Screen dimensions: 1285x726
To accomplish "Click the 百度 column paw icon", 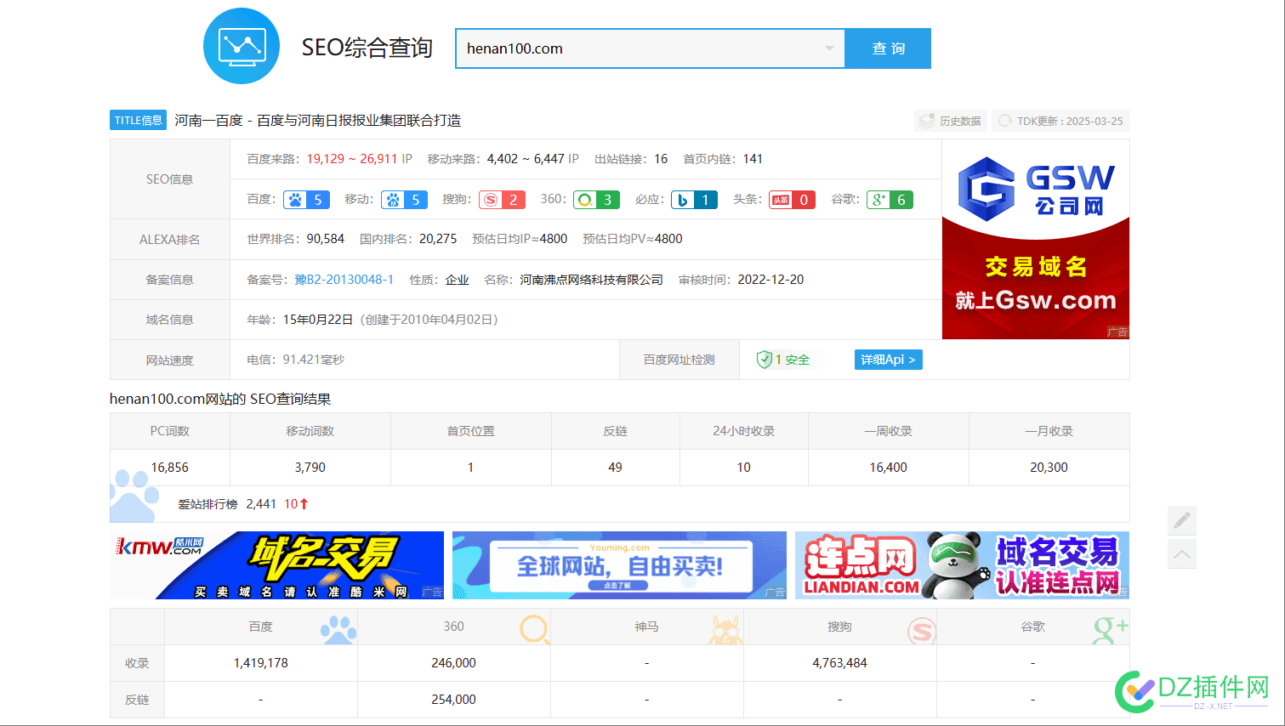I will [x=338, y=630].
